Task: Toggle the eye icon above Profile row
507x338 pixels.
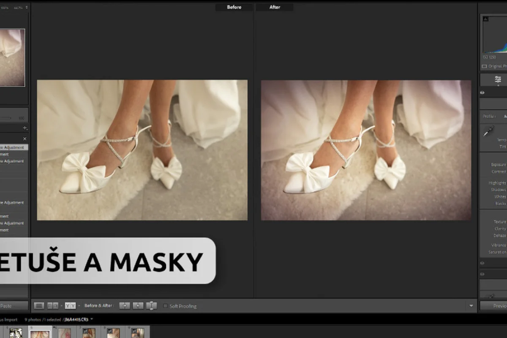Action: point(482,93)
